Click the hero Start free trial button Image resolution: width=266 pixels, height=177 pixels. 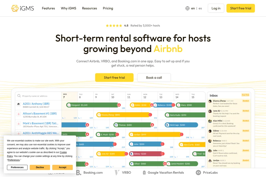(114, 77)
